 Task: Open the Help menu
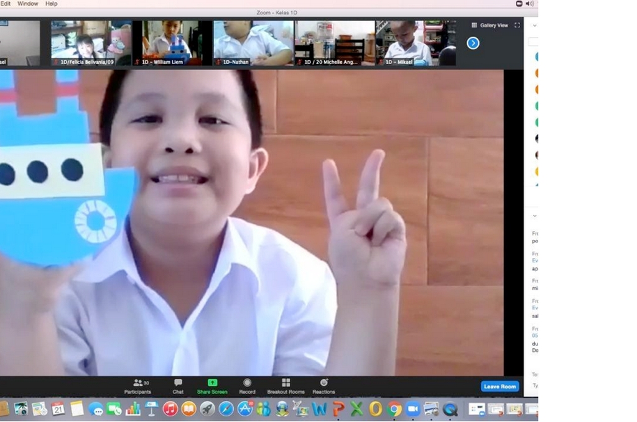(52, 4)
